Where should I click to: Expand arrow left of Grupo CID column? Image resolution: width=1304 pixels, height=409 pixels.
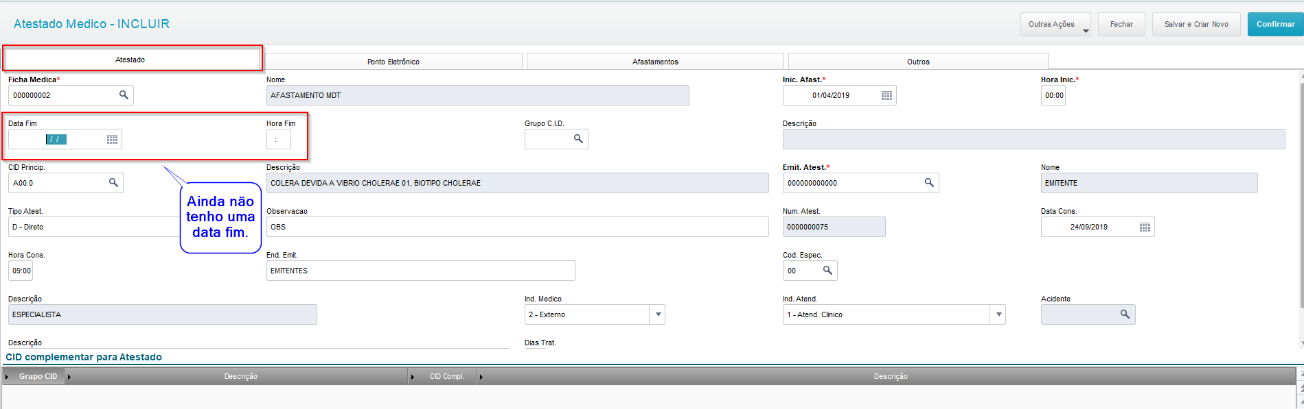pyautogui.click(x=7, y=377)
